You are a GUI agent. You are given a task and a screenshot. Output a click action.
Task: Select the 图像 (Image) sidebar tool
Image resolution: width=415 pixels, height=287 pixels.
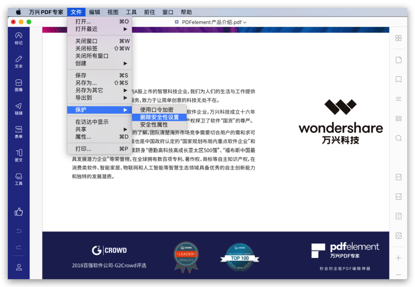[19, 85]
